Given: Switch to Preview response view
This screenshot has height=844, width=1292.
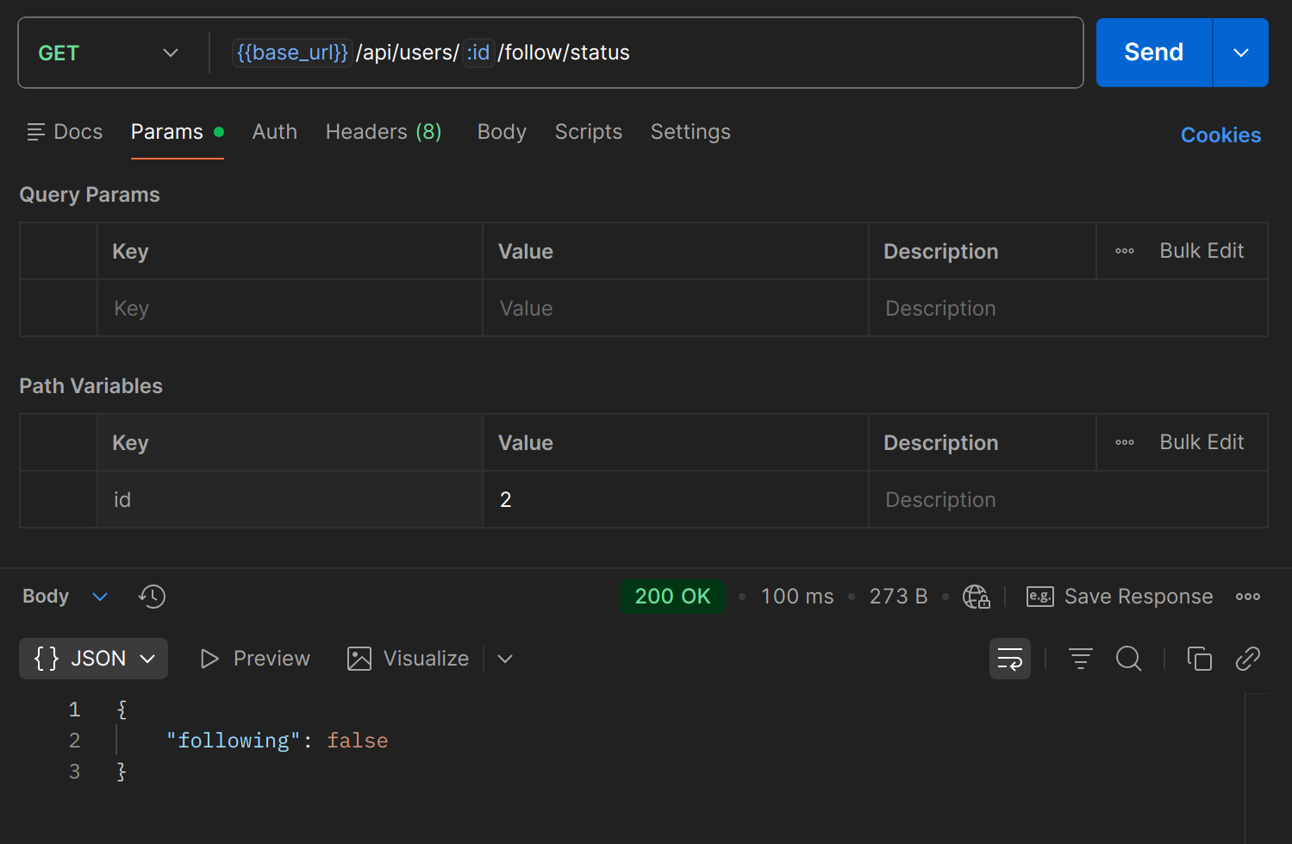Looking at the screenshot, I should click(x=254, y=659).
